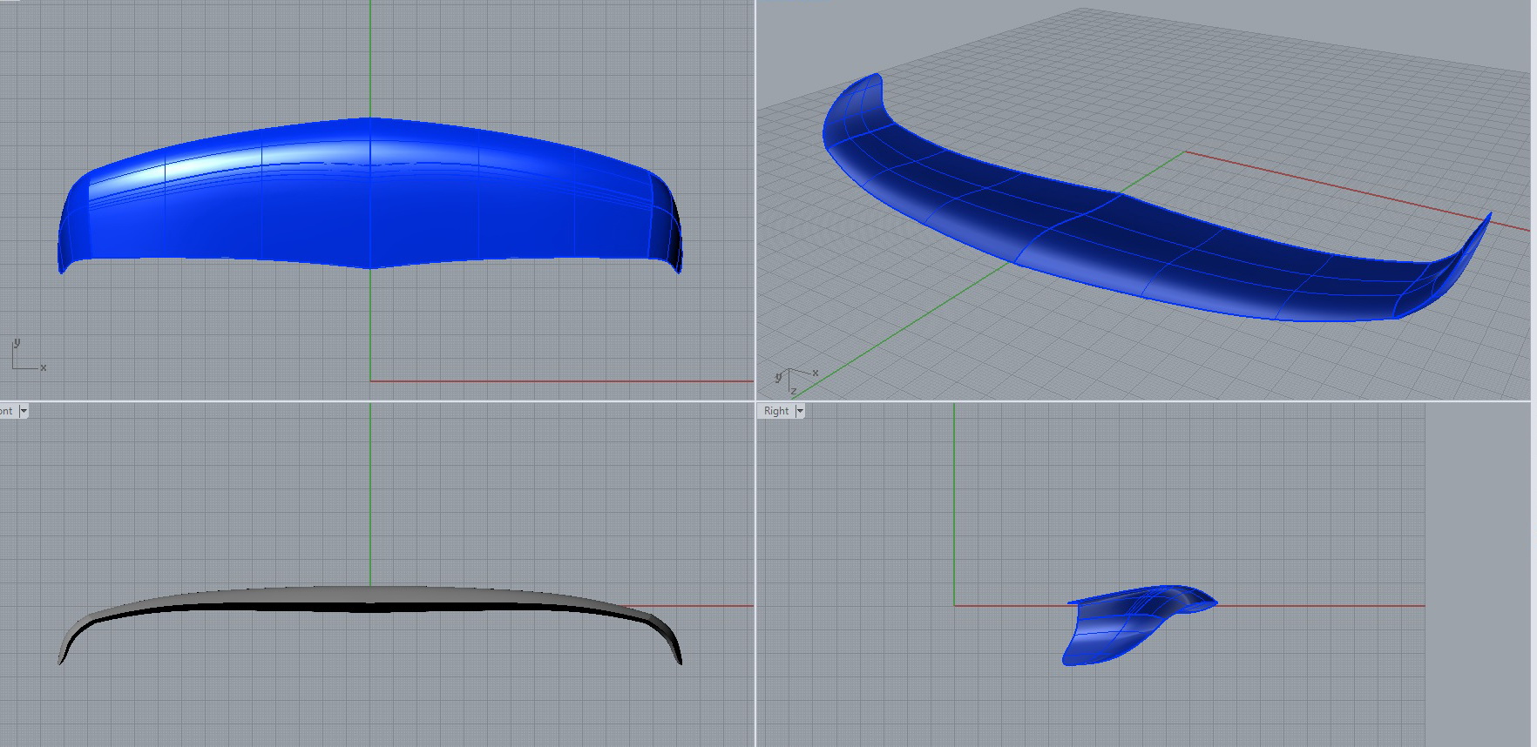Click the Right viewport title label
The image size is (1537, 747).
pyautogui.click(x=775, y=411)
